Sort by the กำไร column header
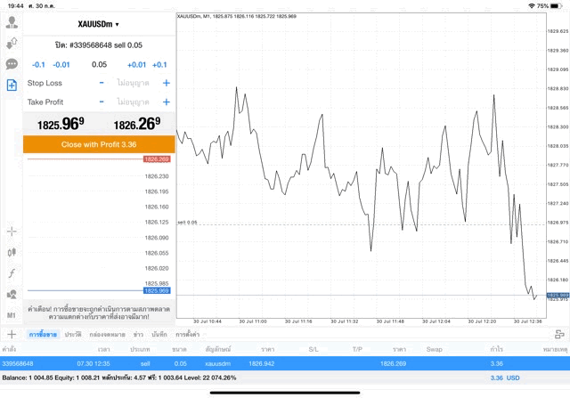 (496, 349)
